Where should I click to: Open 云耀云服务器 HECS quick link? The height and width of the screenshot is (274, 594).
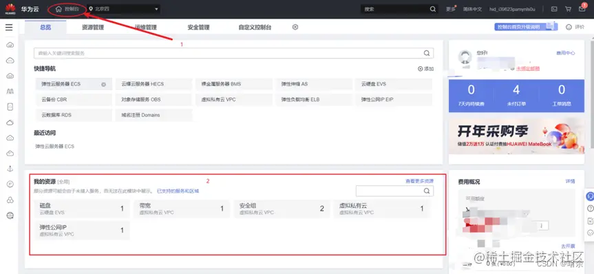click(154, 84)
